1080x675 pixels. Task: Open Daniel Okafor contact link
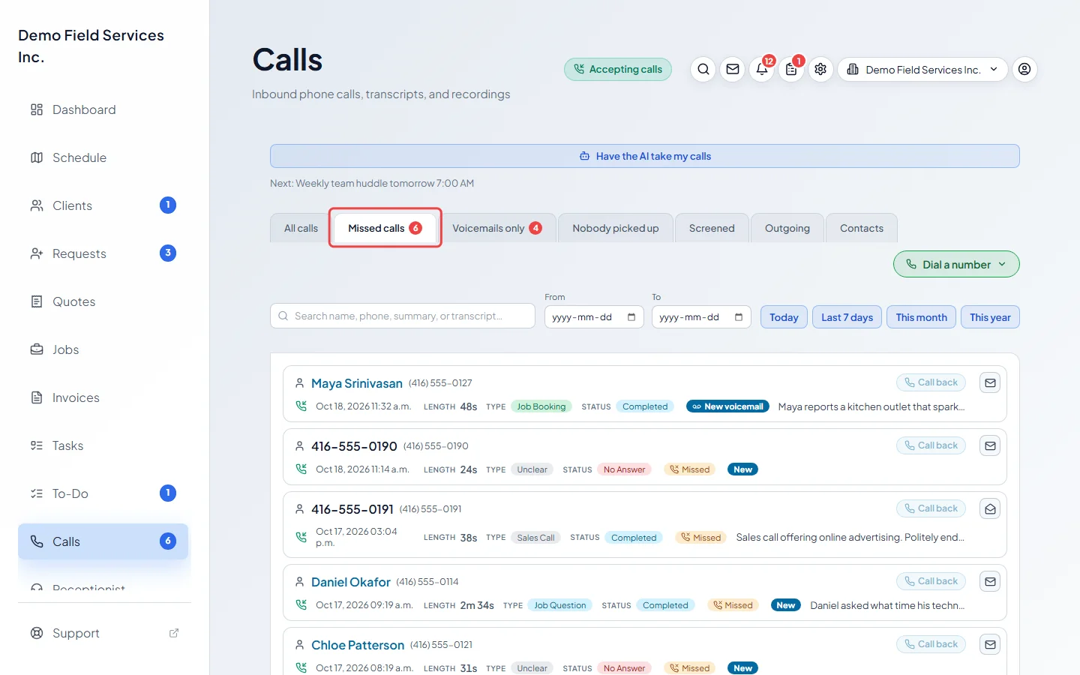[x=351, y=582]
